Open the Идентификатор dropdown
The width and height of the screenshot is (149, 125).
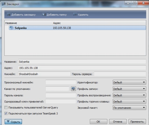point(129,82)
